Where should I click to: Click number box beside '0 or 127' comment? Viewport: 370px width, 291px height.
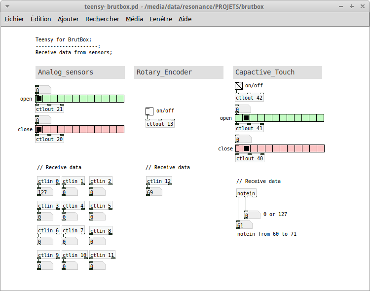click(252, 215)
